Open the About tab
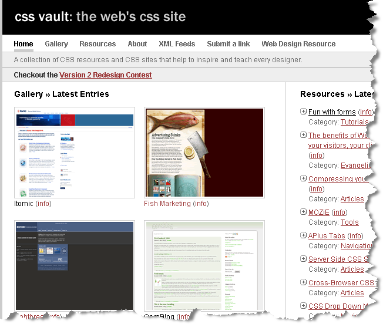383x324 pixels. click(x=137, y=44)
